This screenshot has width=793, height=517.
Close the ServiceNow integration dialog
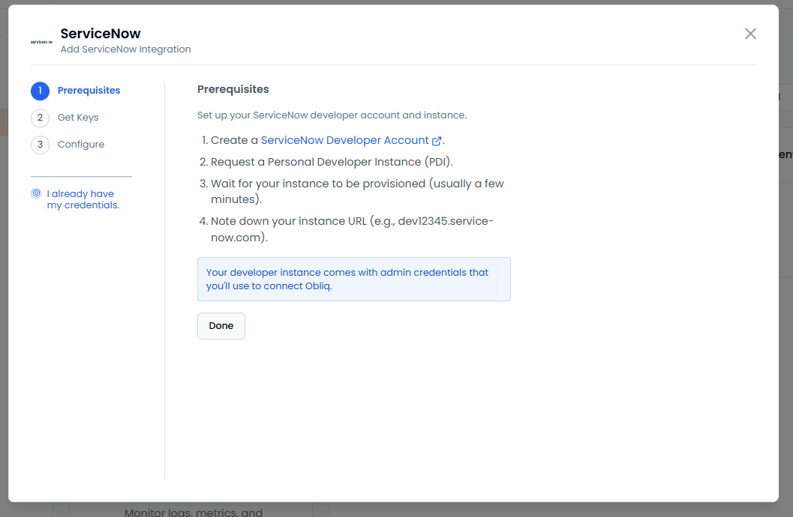point(750,34)
